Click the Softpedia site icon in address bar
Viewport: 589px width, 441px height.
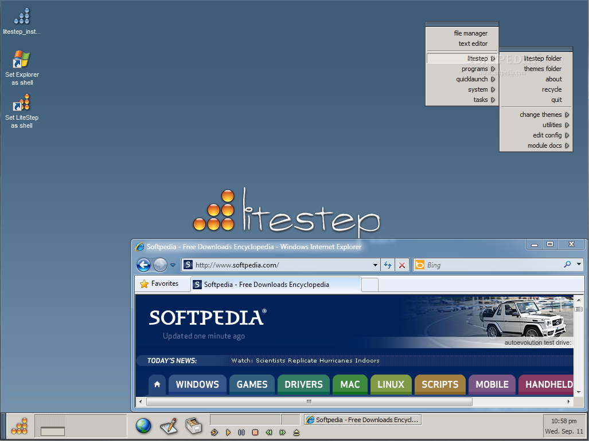point(188,265)
